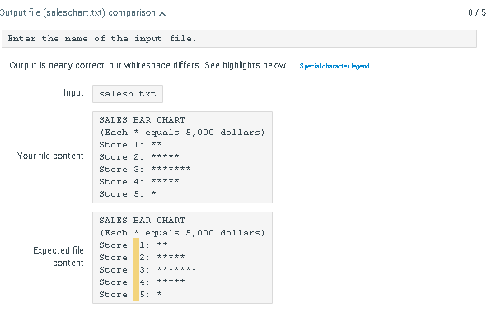Click the Store 4 line in expected content
This screenshot has width=496, height=317.
[142, 282]
